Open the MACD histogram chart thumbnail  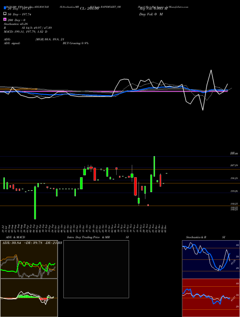click(29, 298)
